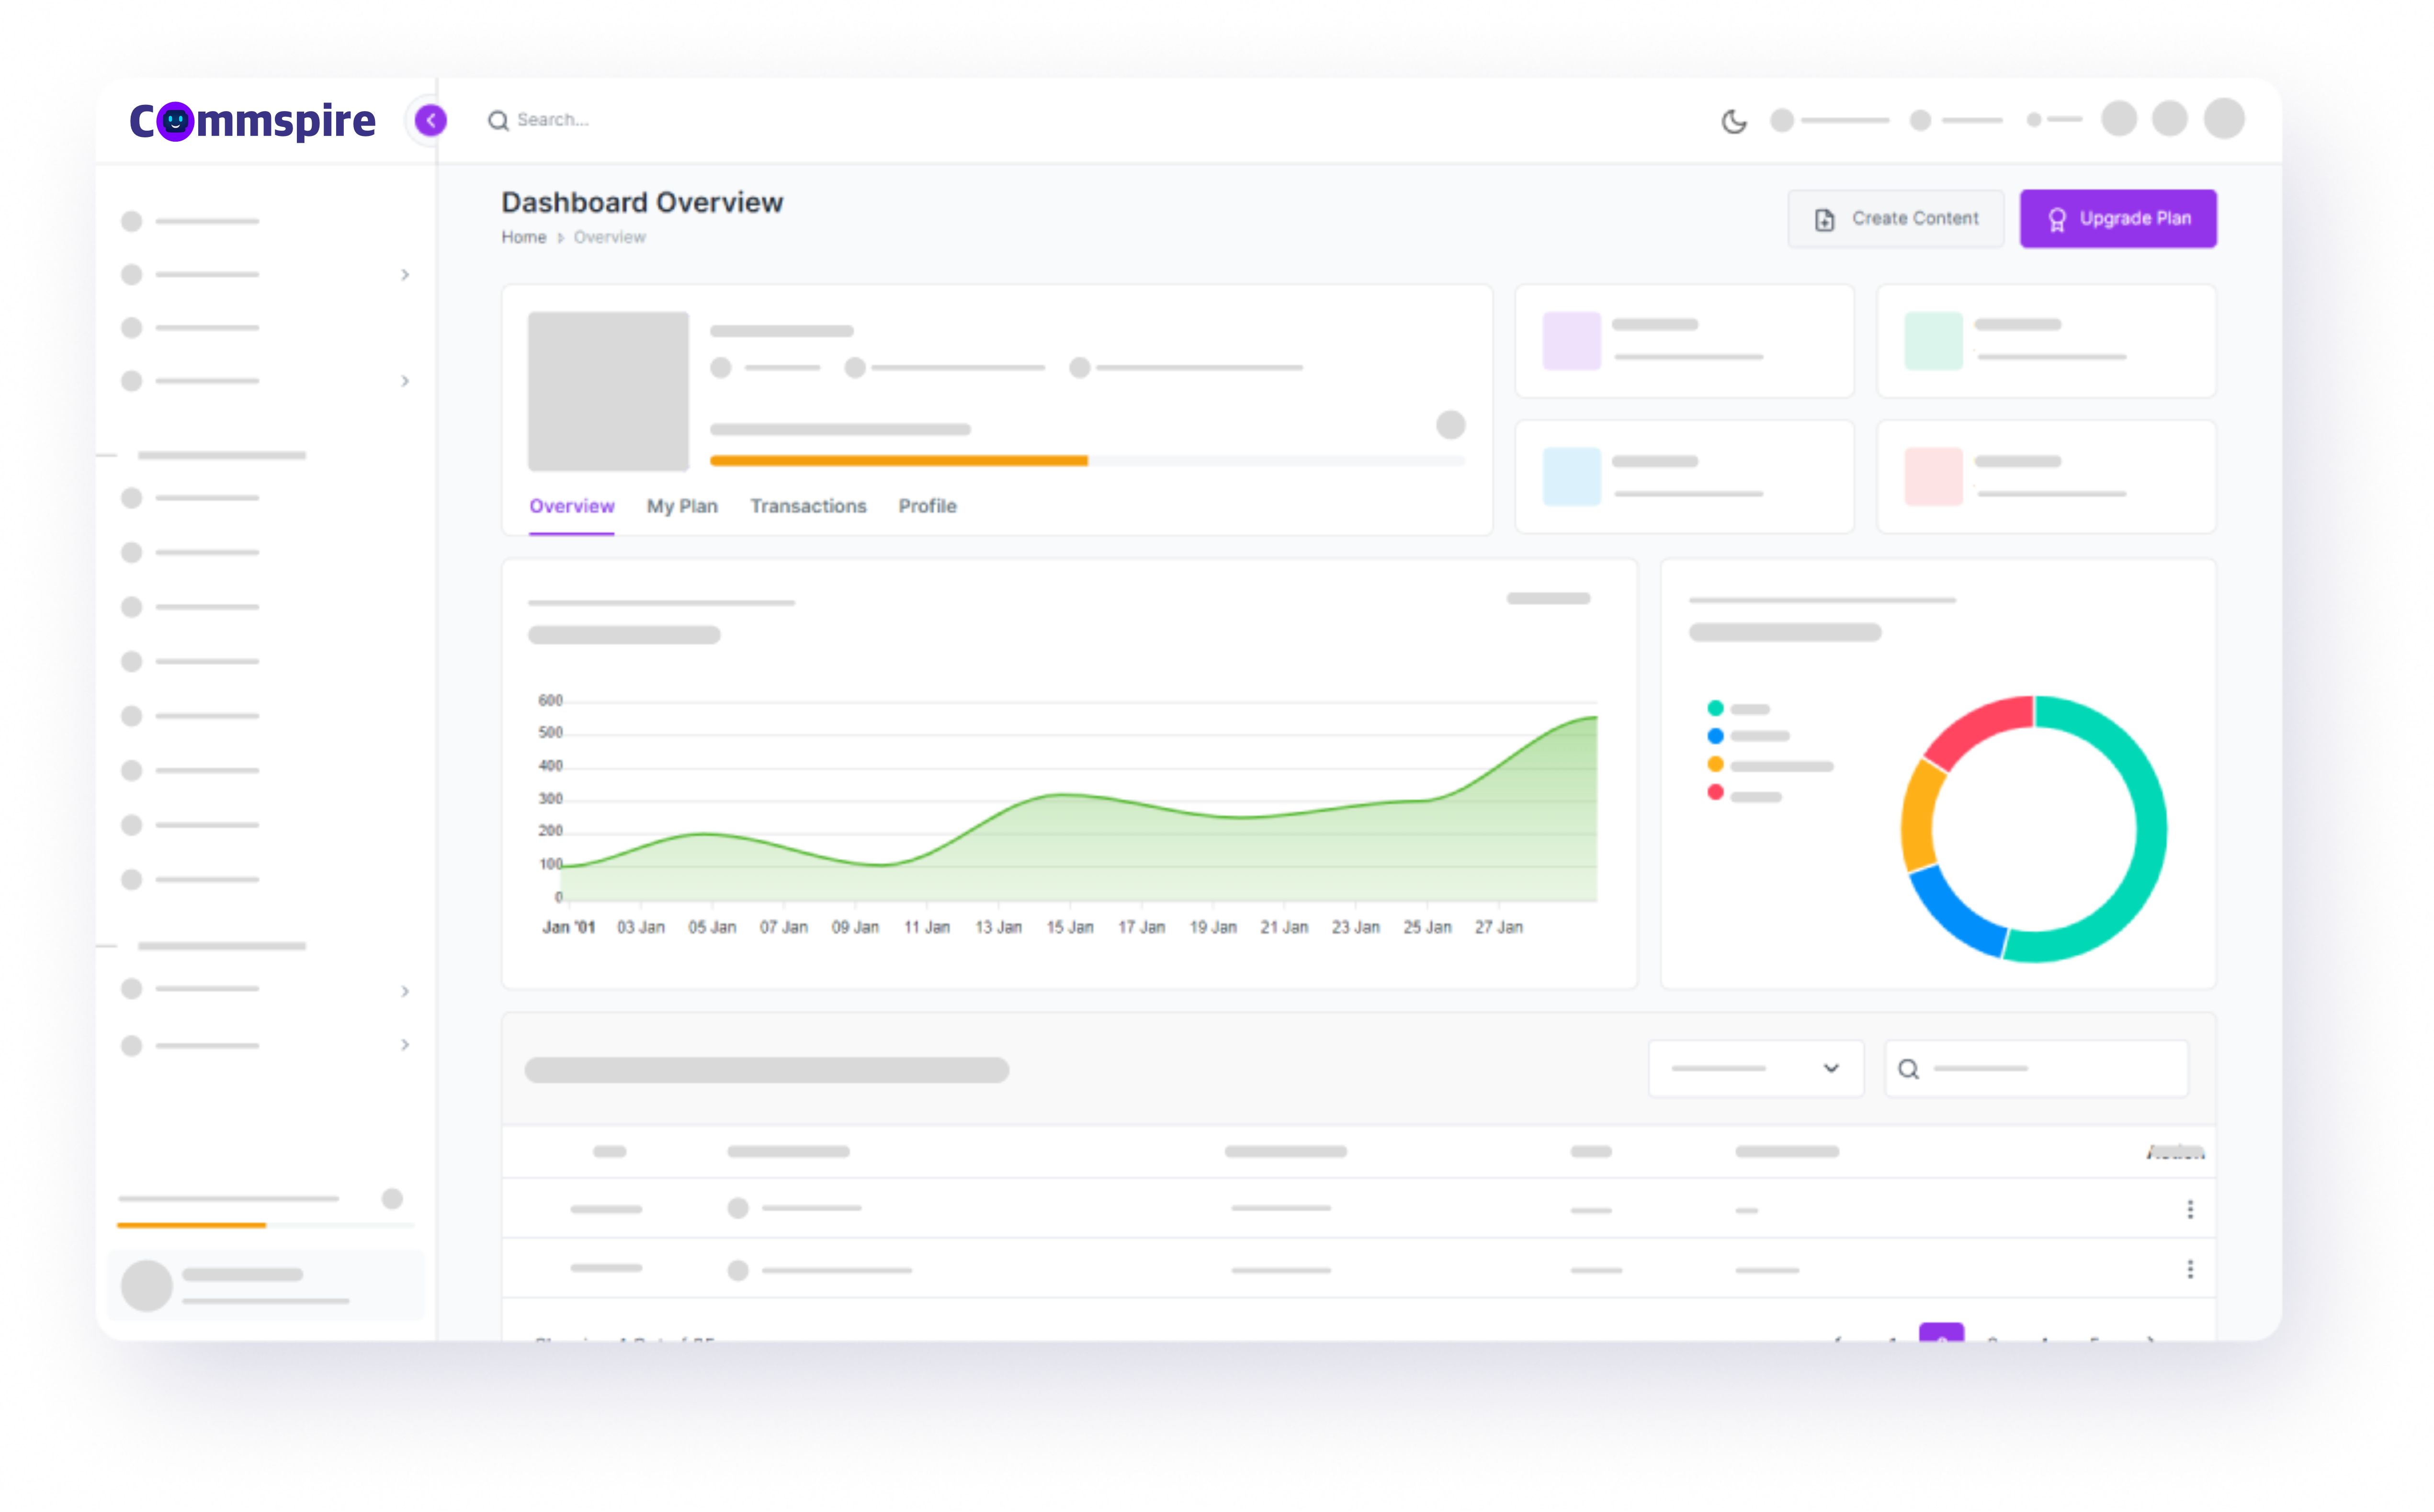Click the Commspire logo
Screen dimensions: 2434x1512
coord(252,121)
